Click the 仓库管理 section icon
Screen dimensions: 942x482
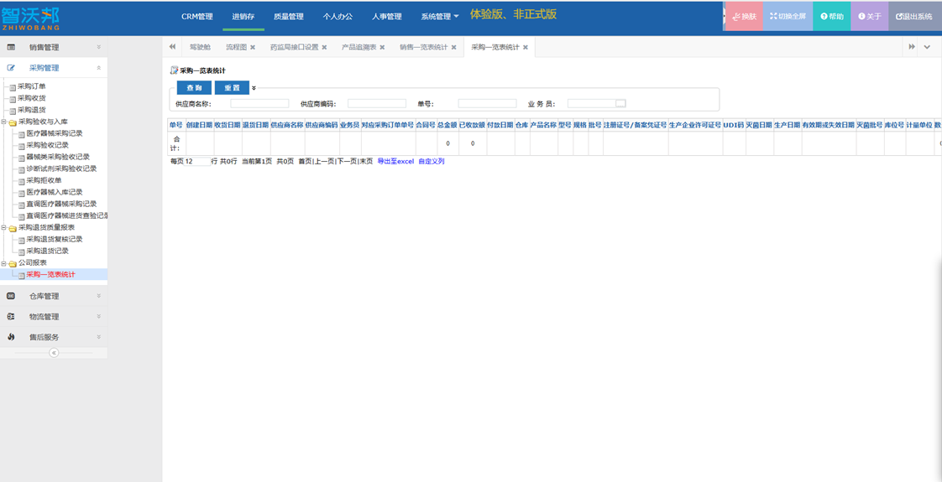point(11,296)
